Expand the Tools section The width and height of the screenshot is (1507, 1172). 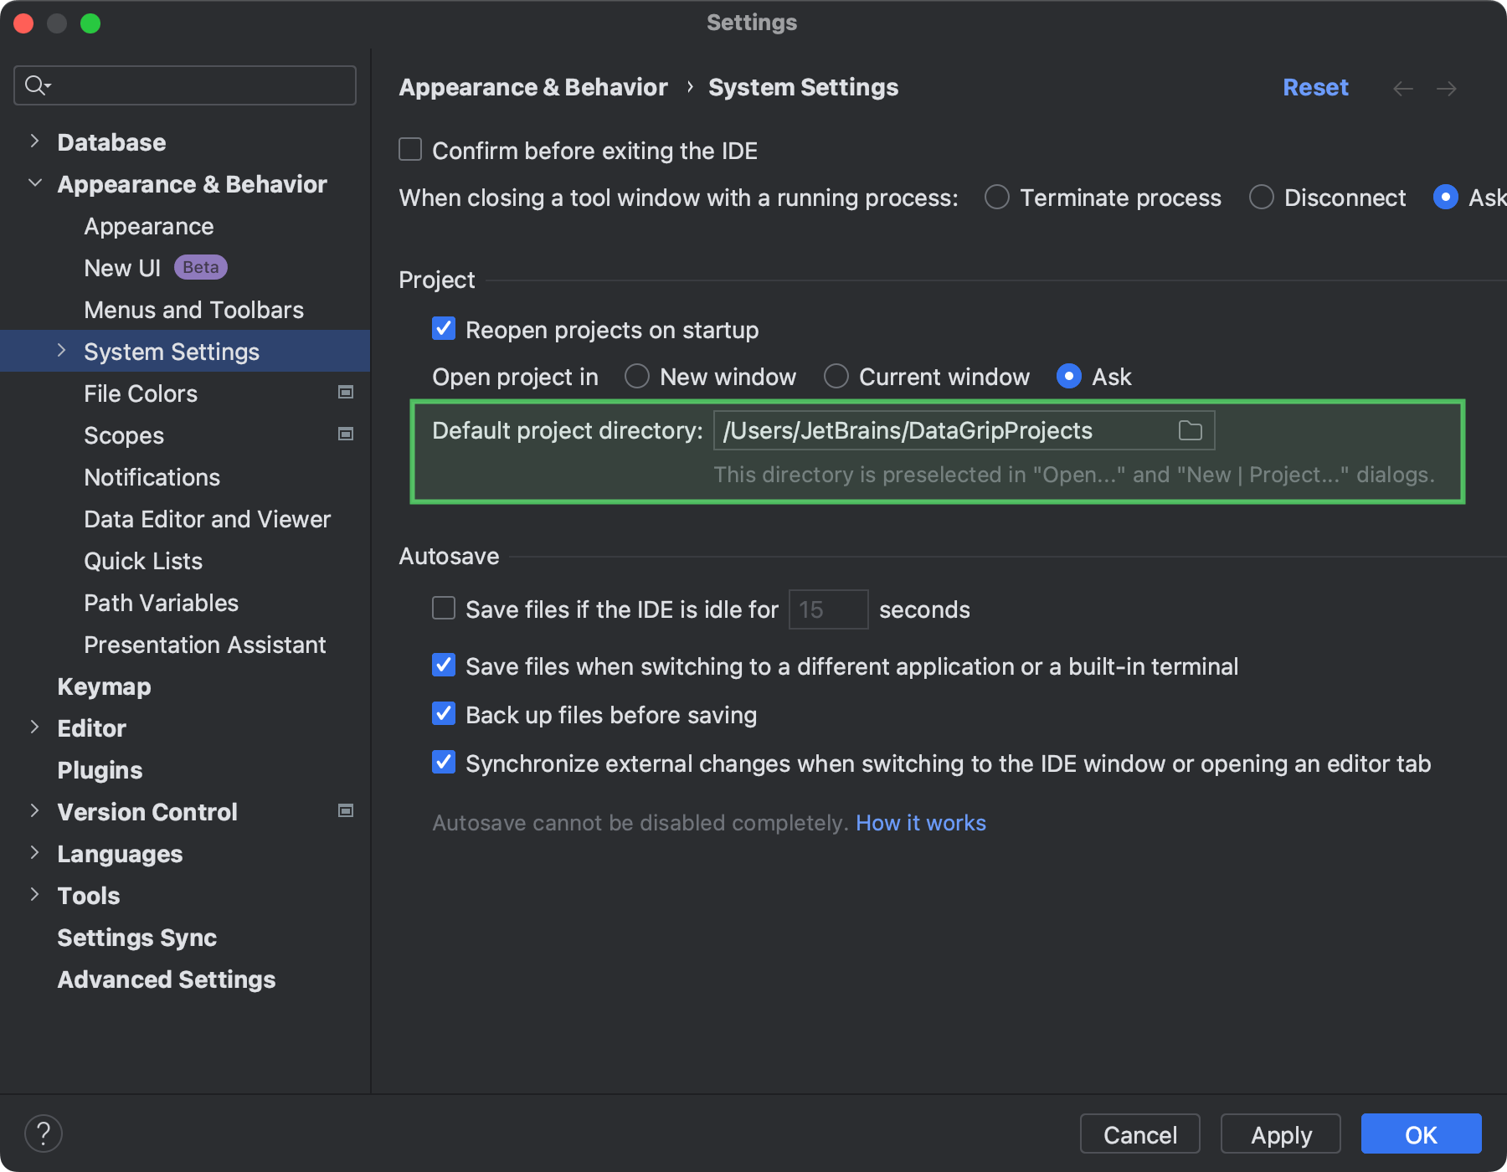tap(34, 894)
